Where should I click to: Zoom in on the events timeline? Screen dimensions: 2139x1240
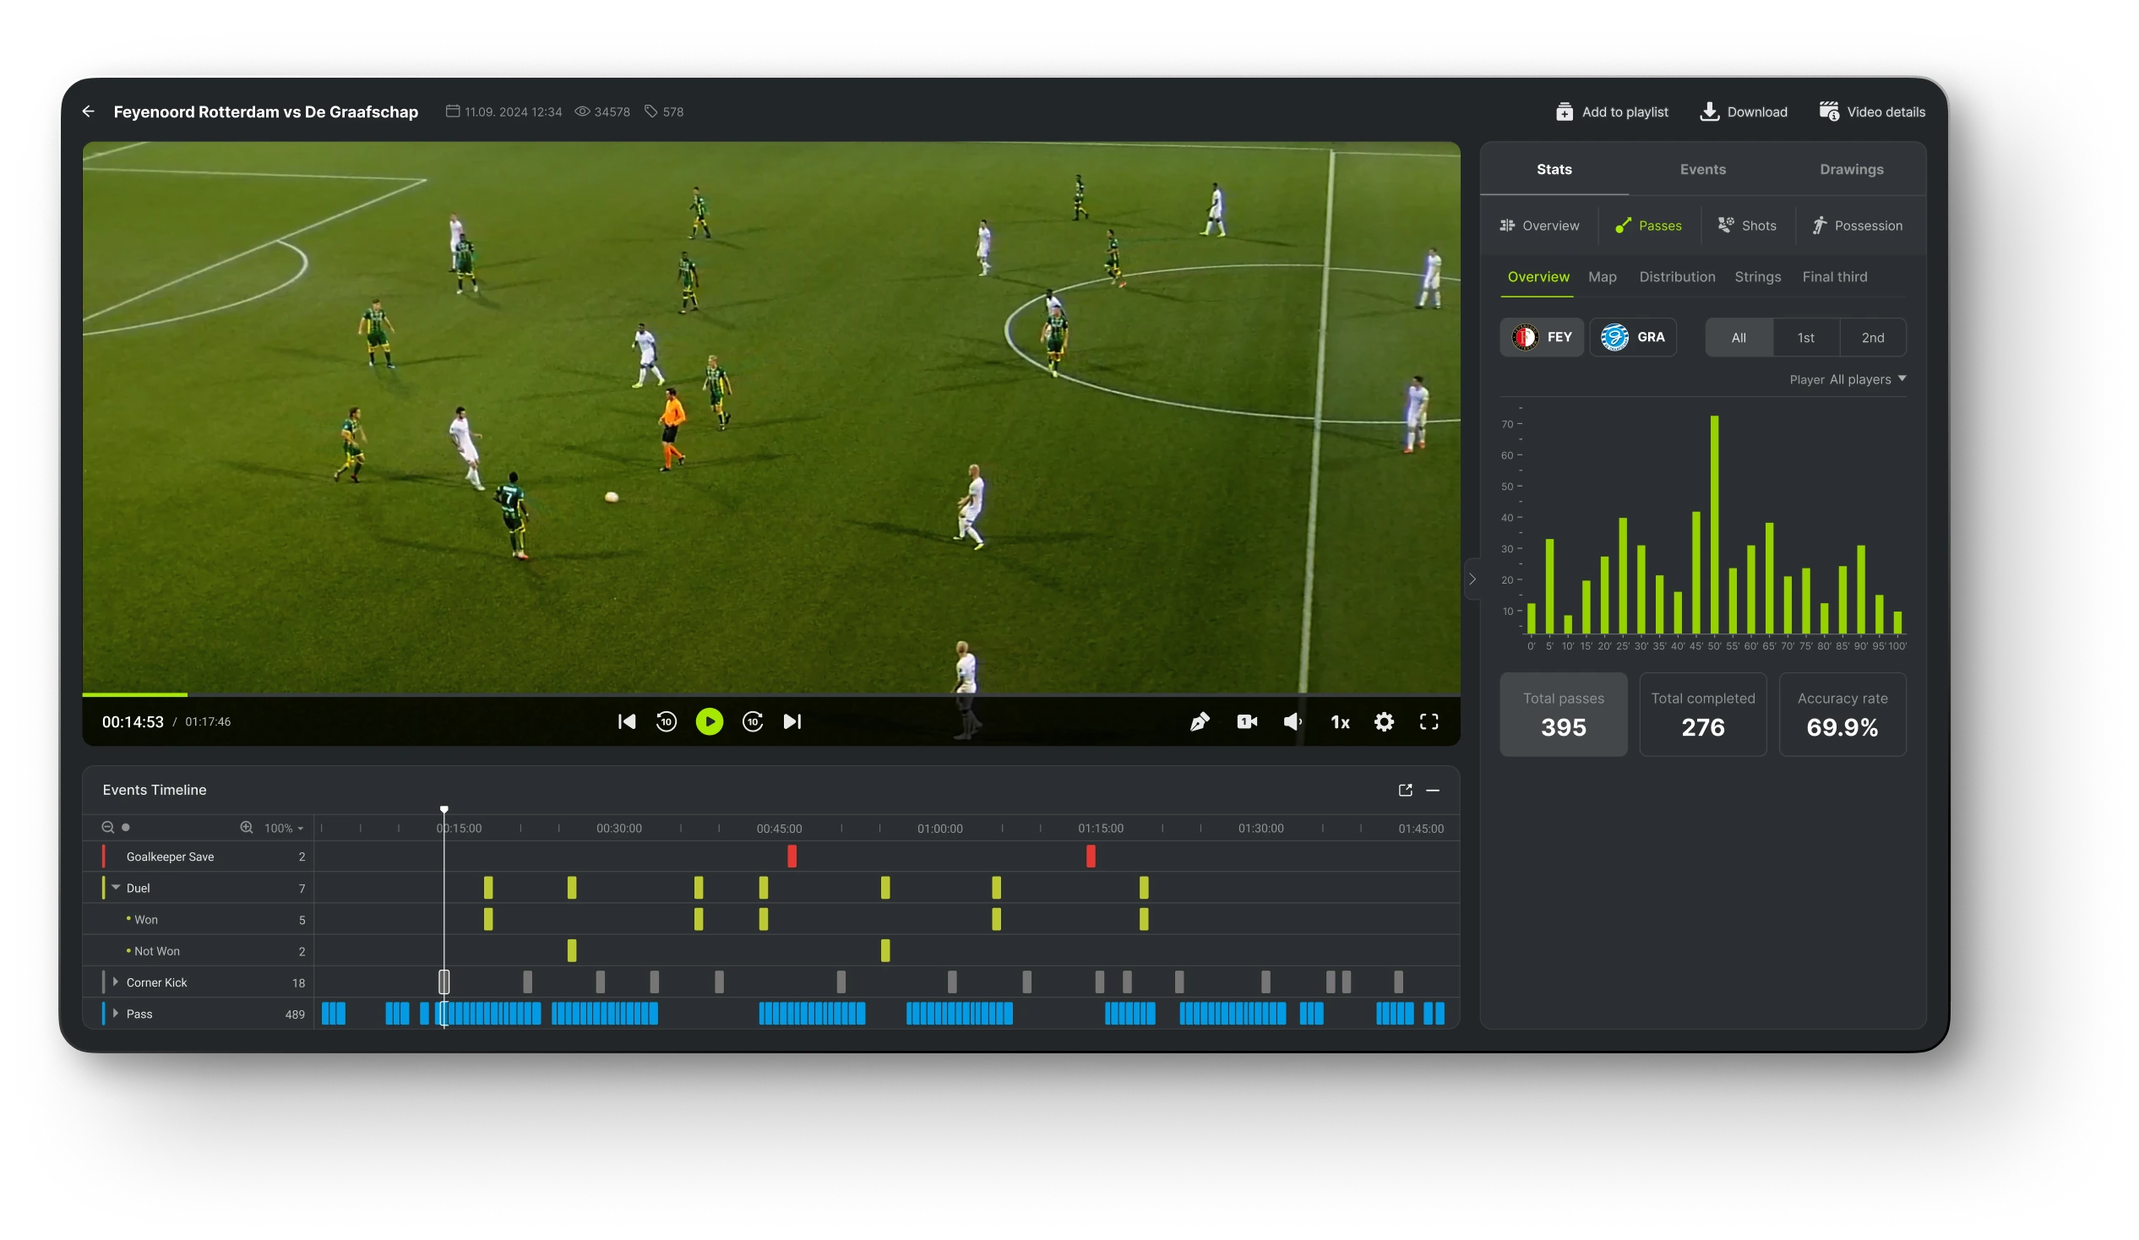(x=246, y=828)
